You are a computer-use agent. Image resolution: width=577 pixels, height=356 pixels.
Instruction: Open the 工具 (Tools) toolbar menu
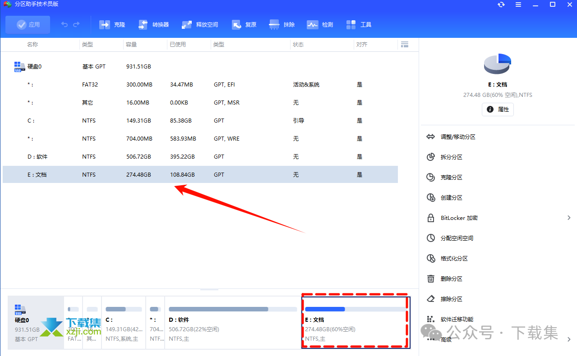[x=351, y=25]
